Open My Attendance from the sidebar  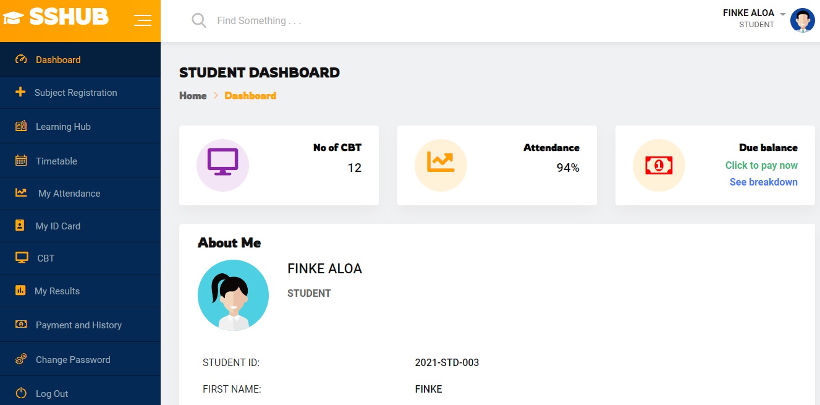coord(69,194)
